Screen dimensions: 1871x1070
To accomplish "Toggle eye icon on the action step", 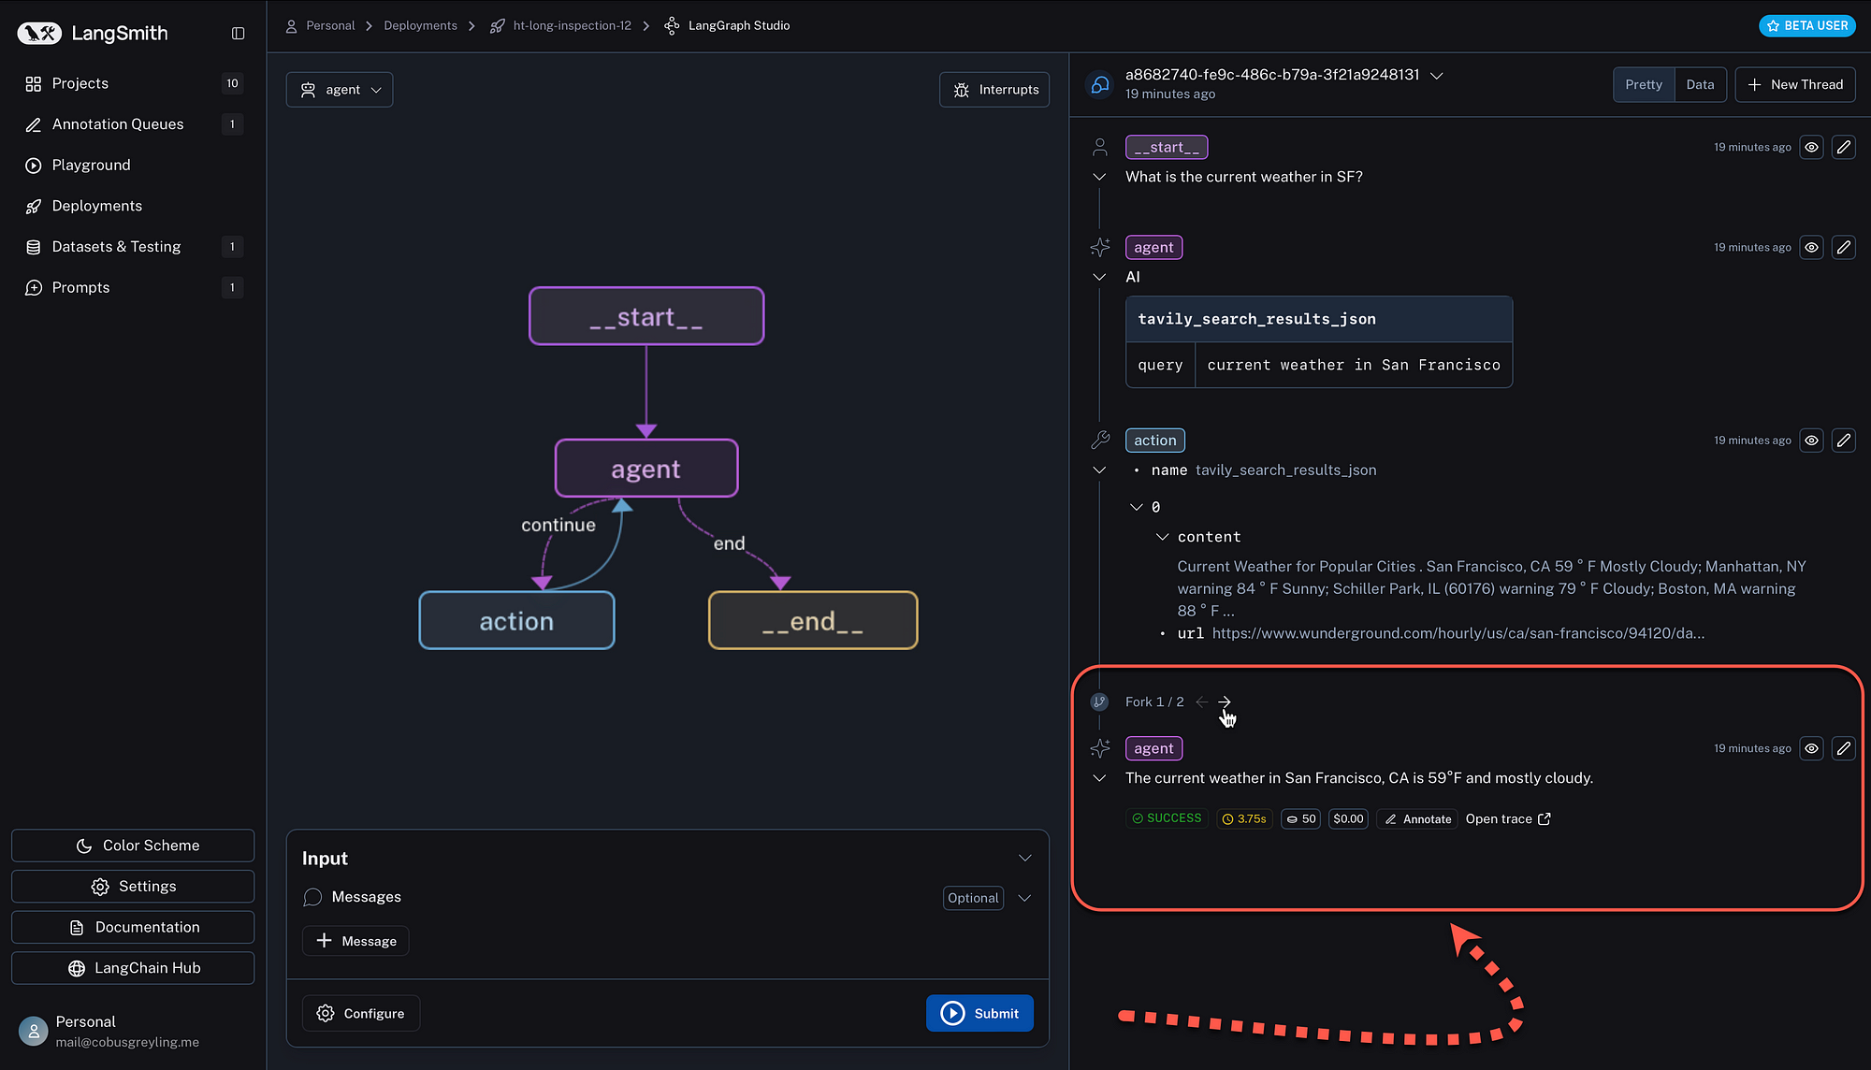I will click(1811, 441).
